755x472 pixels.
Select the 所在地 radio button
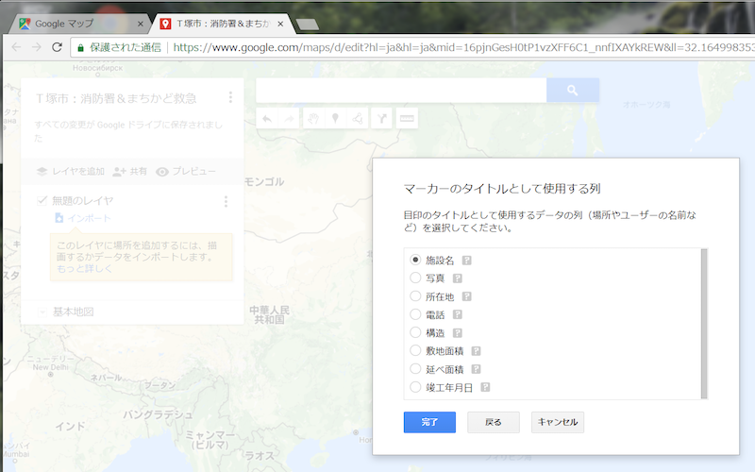(x=415, y=296)
